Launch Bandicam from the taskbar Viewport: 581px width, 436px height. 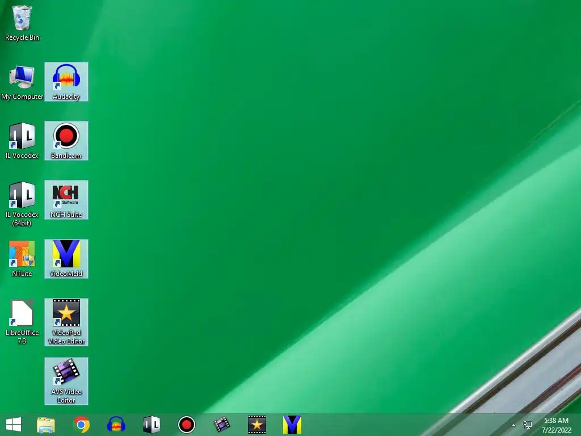pos(186,425)
